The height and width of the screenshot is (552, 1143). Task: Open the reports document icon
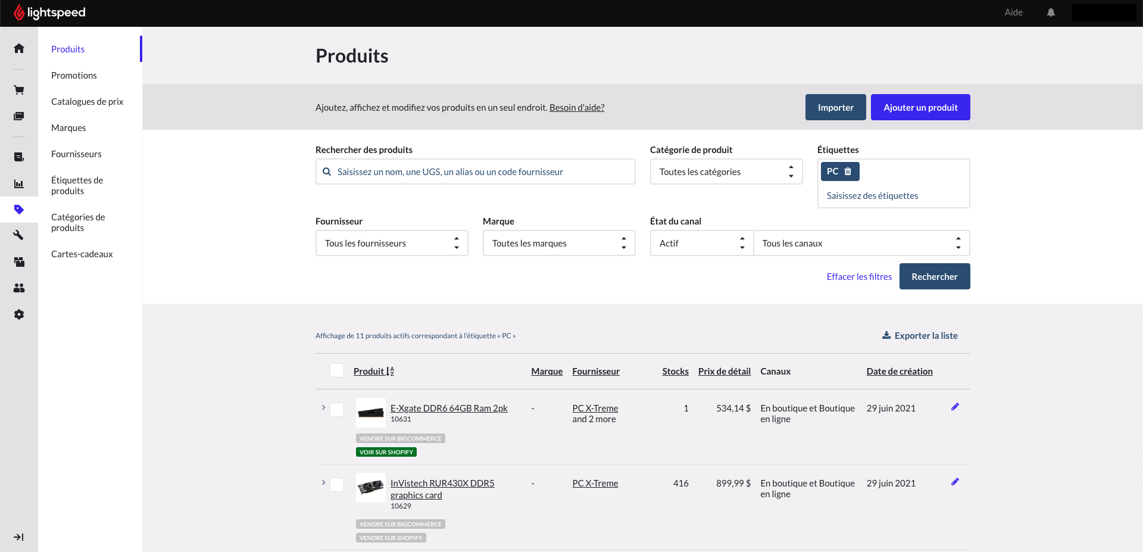pos(18,157)
